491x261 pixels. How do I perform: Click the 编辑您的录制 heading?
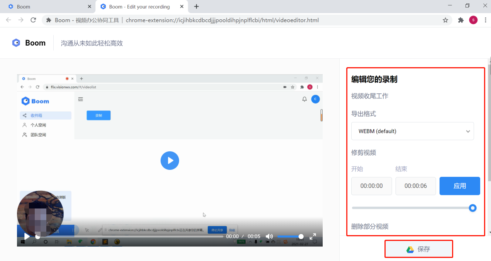374,80
